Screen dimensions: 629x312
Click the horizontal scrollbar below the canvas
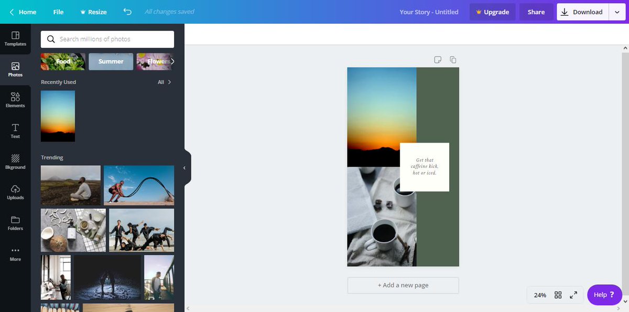pos(404,308)
